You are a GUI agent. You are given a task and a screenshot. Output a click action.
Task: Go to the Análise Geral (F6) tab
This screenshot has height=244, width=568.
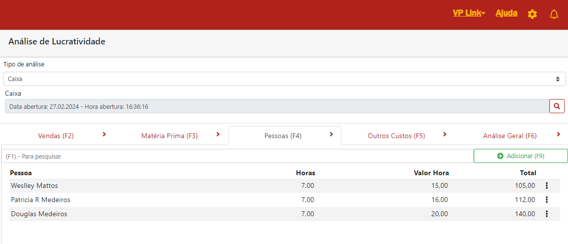509,136
